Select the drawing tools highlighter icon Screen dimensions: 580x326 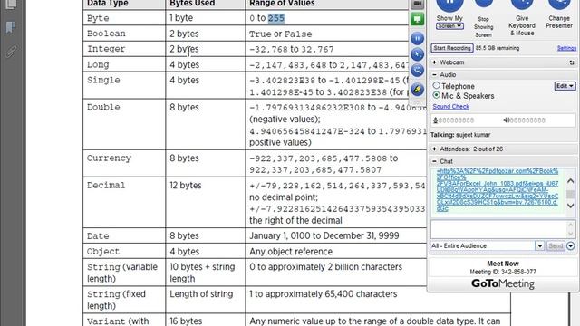[417, 90]
